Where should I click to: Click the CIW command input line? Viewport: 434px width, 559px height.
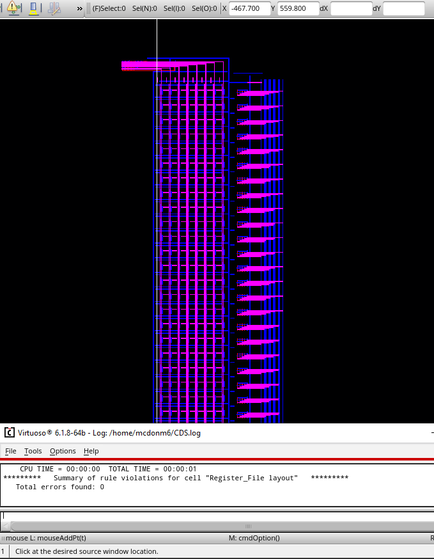[x=217, y=516]
